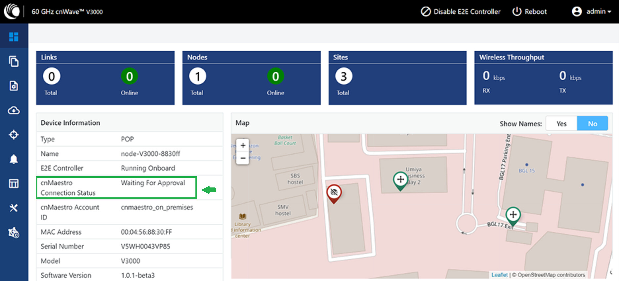The height and width of the screenshot is (281, 619).
Task: Click the Sites total count 3
Action: coord(344,76)
